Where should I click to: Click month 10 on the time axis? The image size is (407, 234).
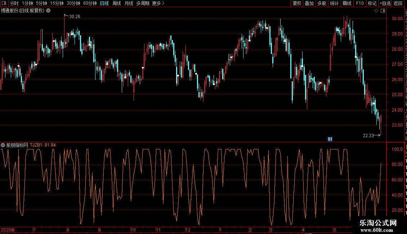tap(133, 230)
